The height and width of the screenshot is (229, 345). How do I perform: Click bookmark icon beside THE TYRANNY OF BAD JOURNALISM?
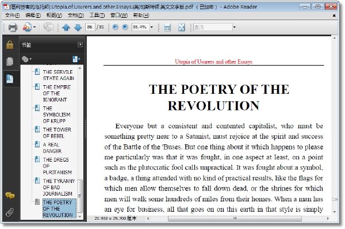(37, 181)
